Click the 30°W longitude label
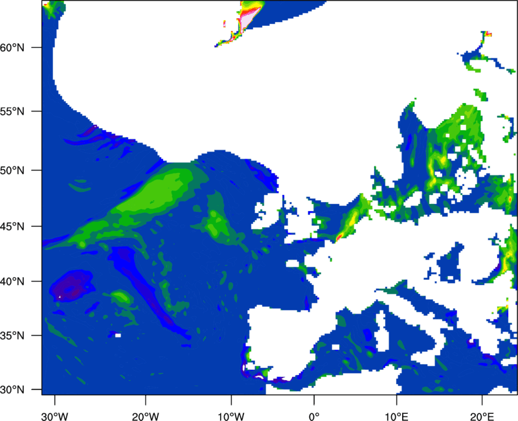This screenshot has height=421, width=518. 55,416
